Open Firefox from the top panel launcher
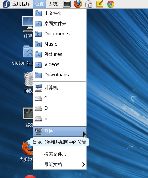This screenshot has height=178, width=148. 78,4
